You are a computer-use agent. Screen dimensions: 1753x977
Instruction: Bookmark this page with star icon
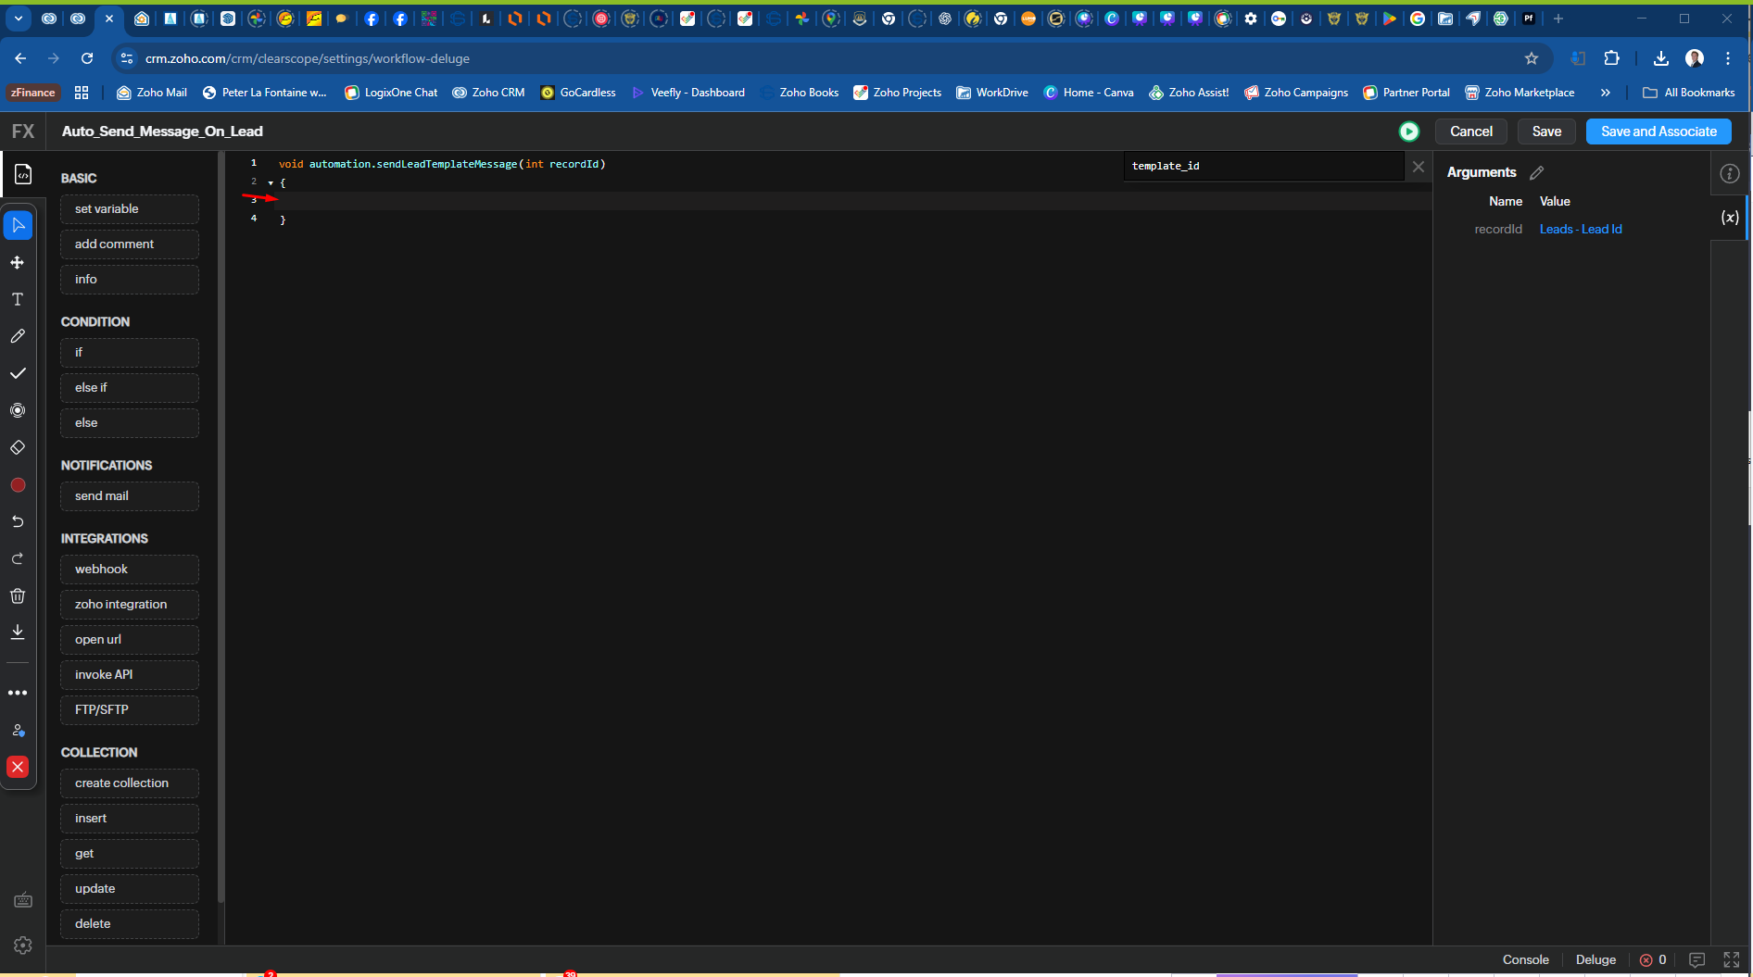pyautogui.click(x=1532, y=58)
